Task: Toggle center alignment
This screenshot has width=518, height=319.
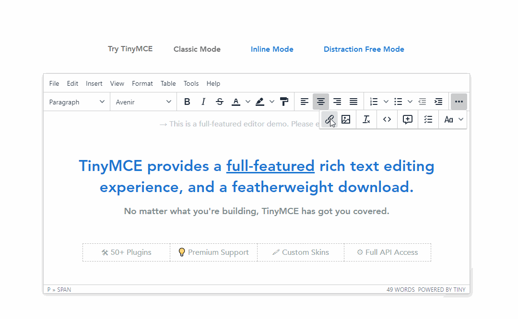Action: click(320, 102)
